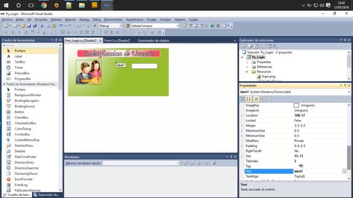Open the Text property value dropdown
The height and width of the screenshot is (198, 353).
[x=344, y=172]
